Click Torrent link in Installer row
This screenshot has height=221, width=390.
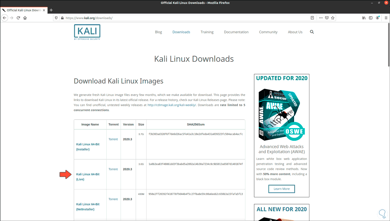[113, 139]
